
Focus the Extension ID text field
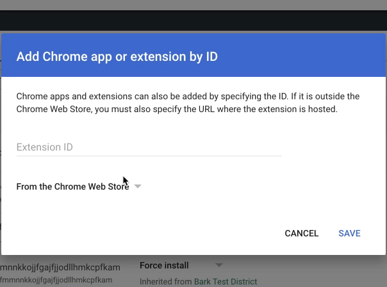pyautogui.click(x=149, y=147)
